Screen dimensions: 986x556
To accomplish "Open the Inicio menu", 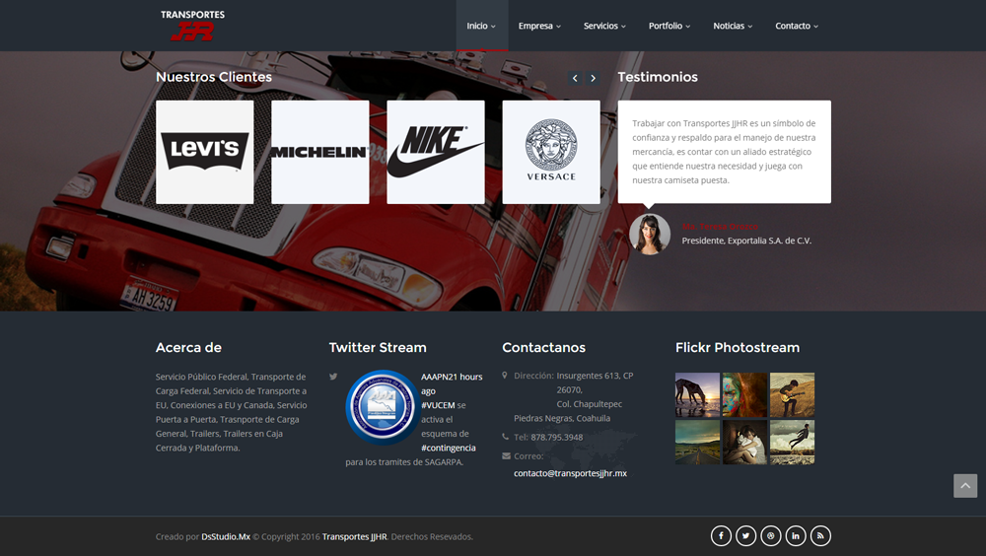I will (481, 26).
